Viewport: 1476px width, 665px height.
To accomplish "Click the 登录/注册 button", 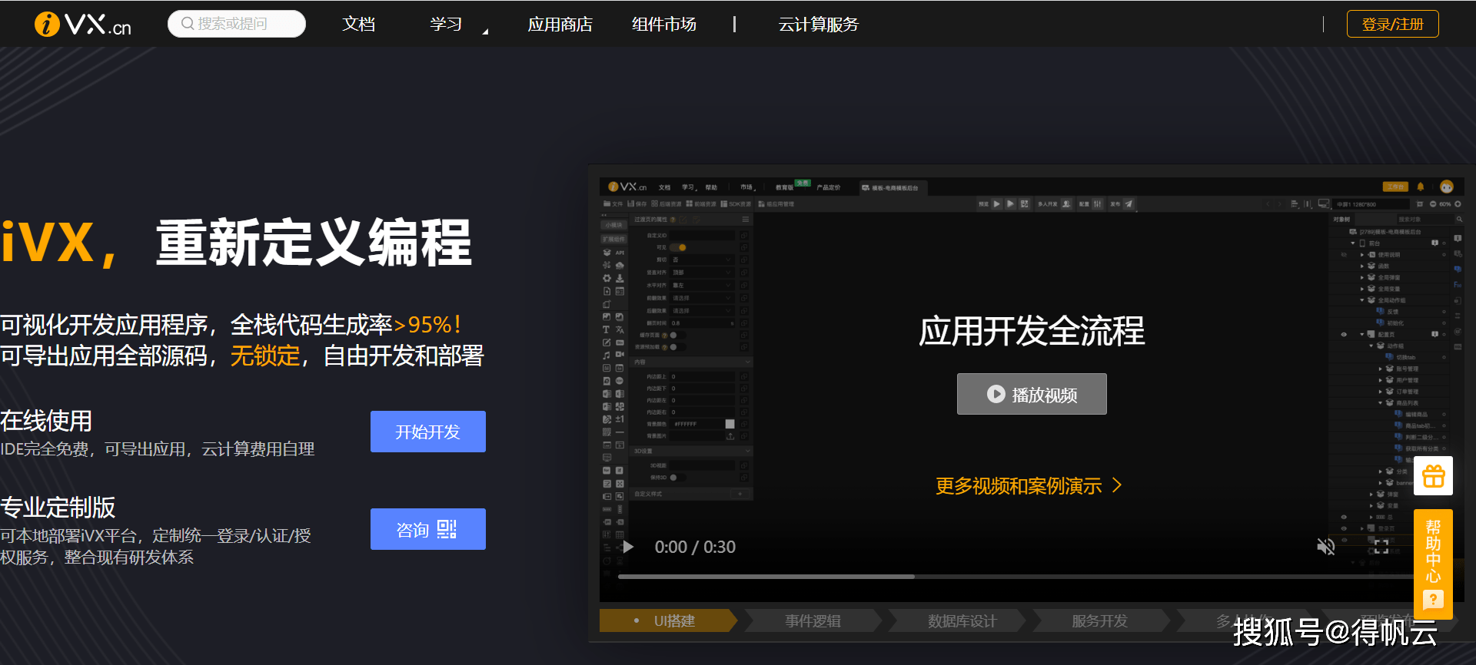I will [1392, 24].
